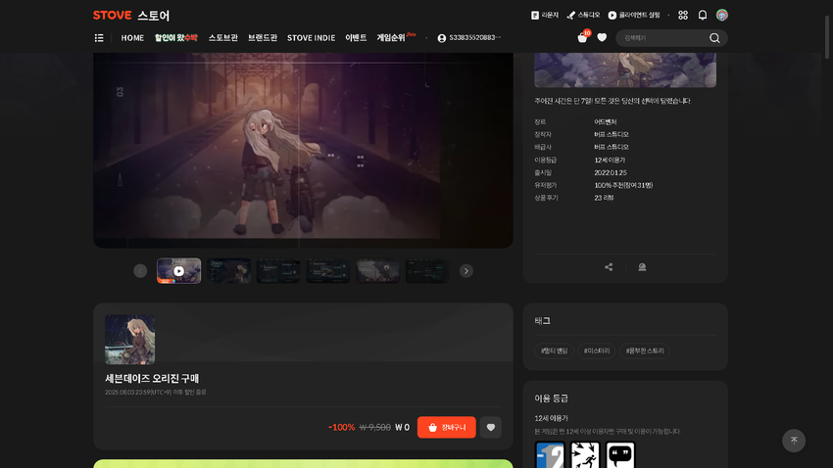Open the 스튜디오 studio link
The width and height of the screenshot is (833, 468).
[583, 16]
